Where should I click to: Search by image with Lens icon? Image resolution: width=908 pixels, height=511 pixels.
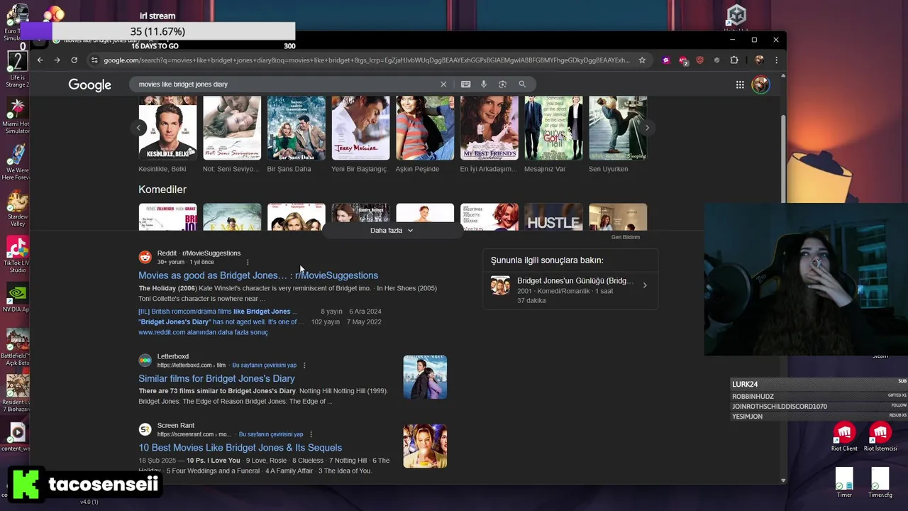(x=502, y=84)
